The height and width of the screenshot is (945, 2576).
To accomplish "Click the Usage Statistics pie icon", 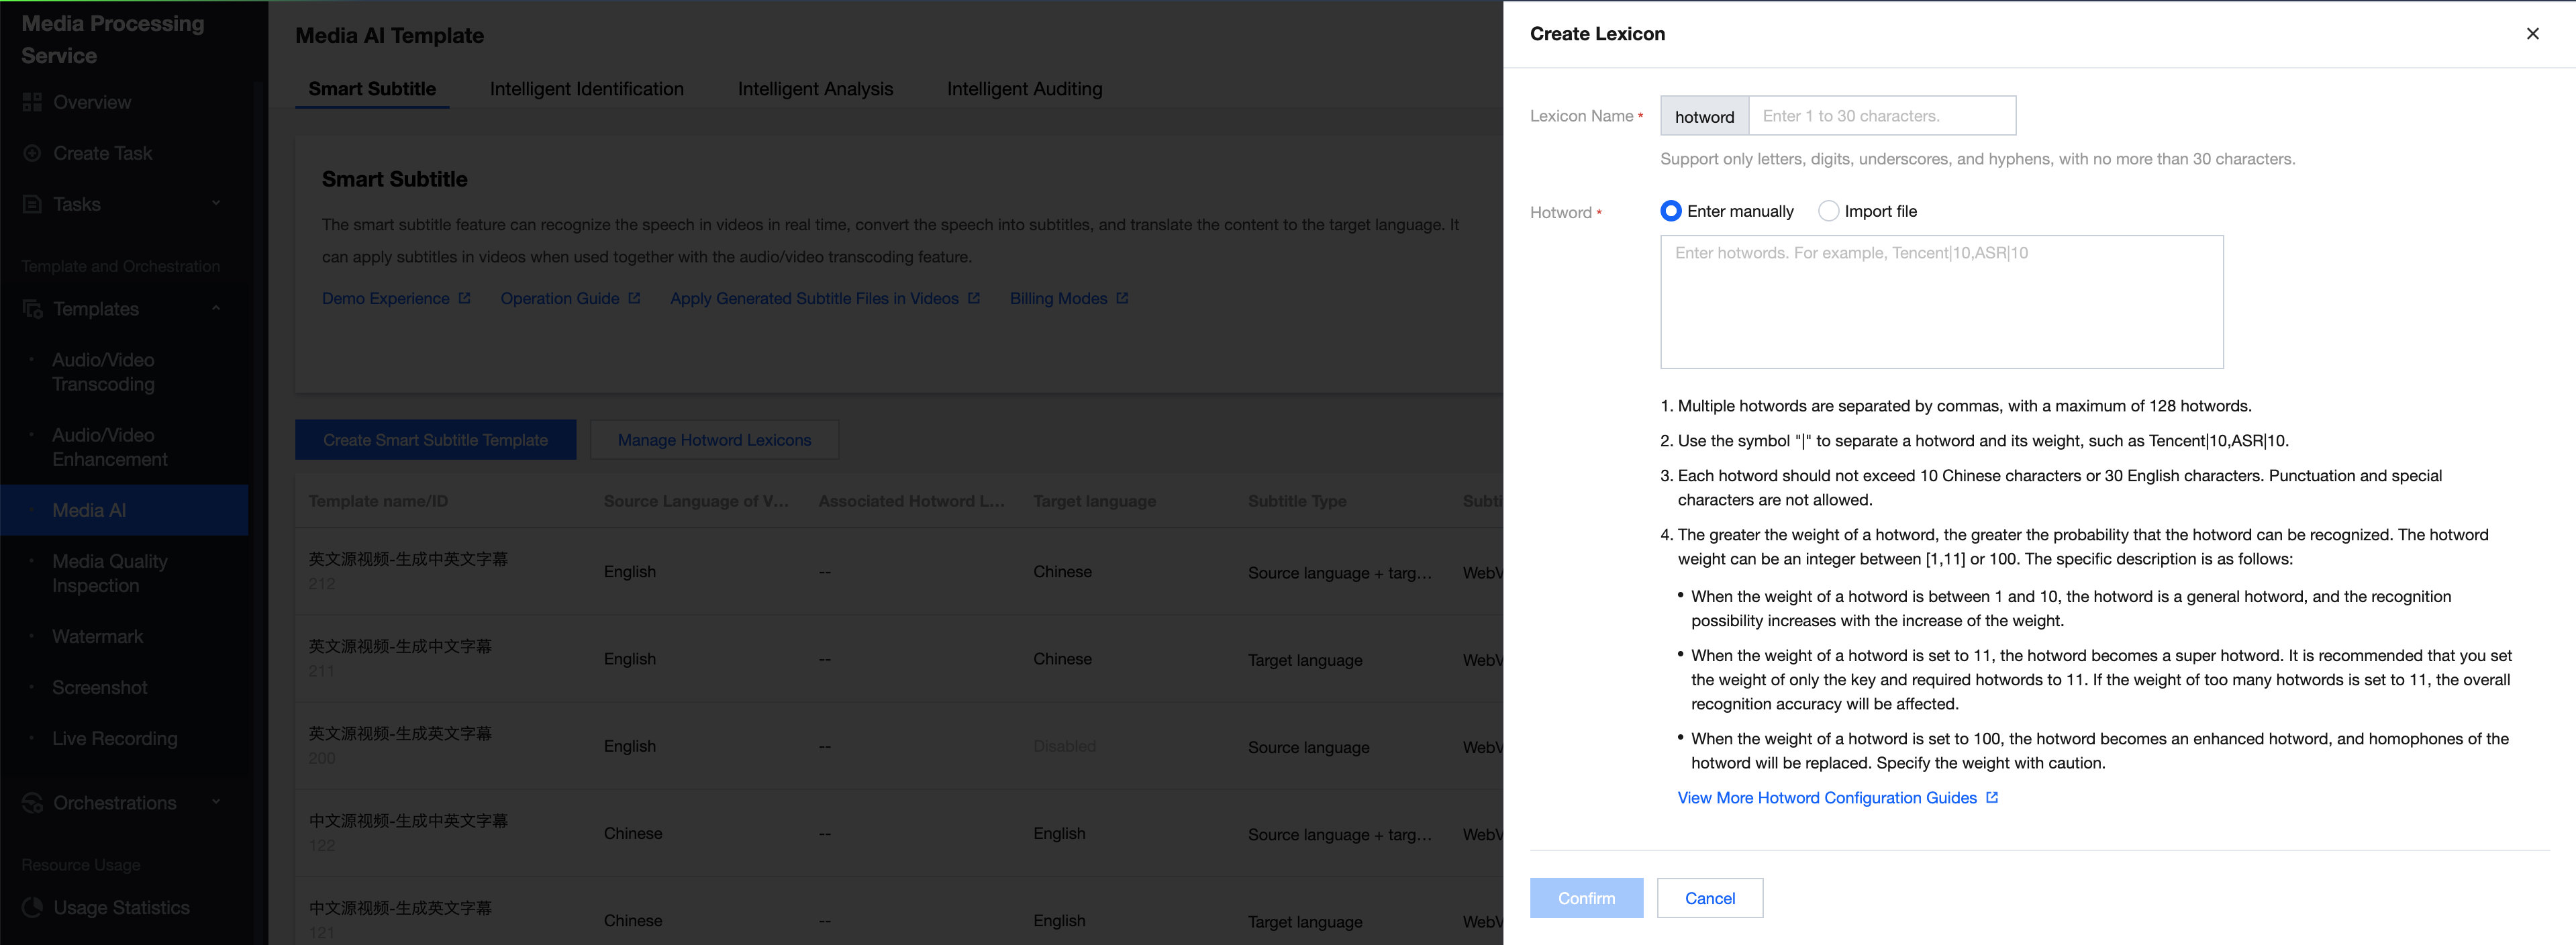I will 32,908.
